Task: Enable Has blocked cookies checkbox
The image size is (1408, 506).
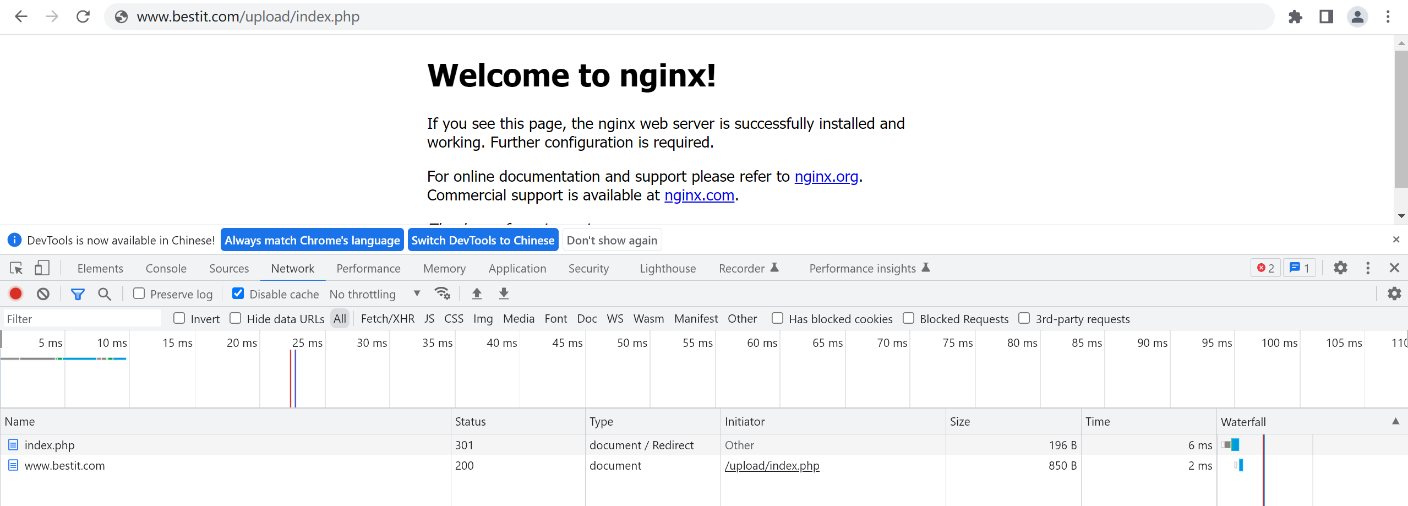Action: [x=777, y=318]
